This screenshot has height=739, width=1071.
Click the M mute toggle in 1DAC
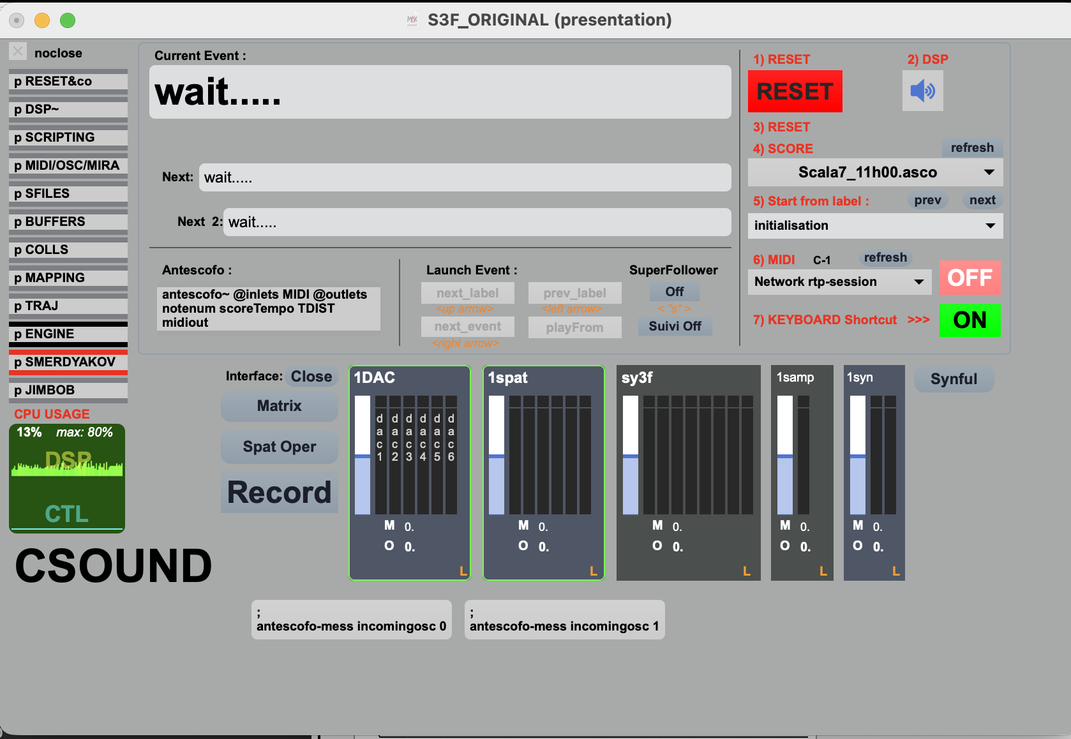389,525
